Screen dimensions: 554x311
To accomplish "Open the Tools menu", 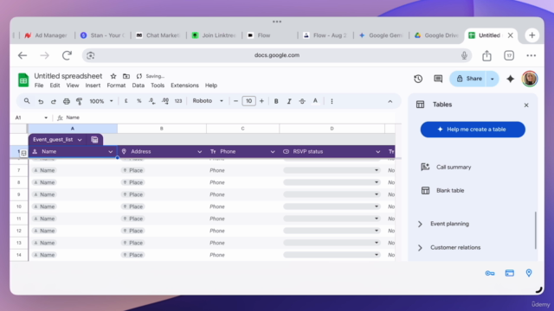I will pos(158,86).
